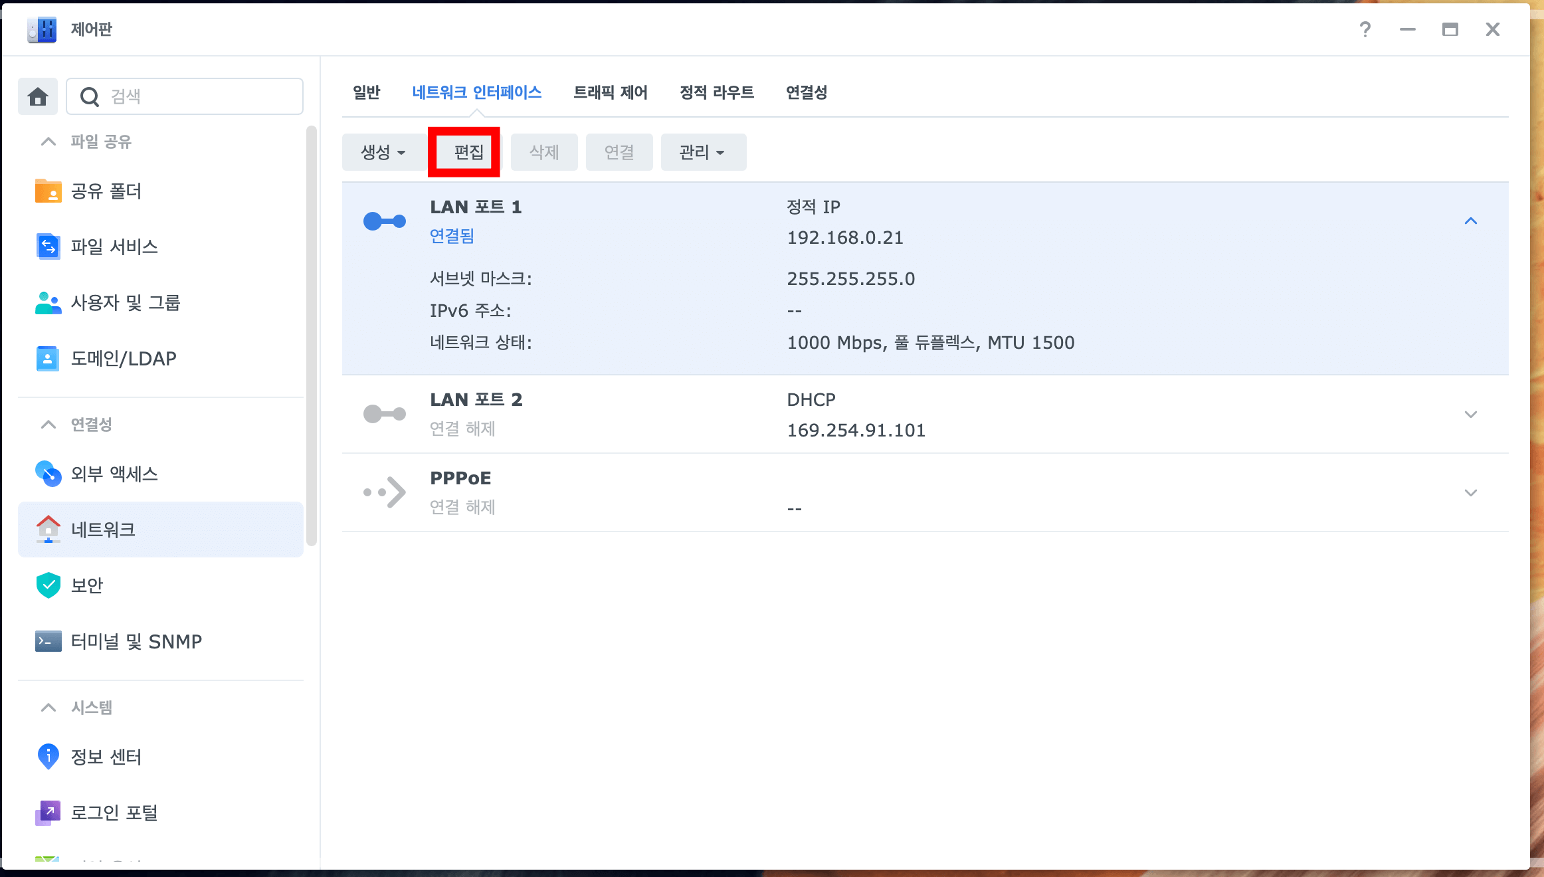
Task: Click the subnet value 255.255.255.0
Action: [x=851, y=279]
